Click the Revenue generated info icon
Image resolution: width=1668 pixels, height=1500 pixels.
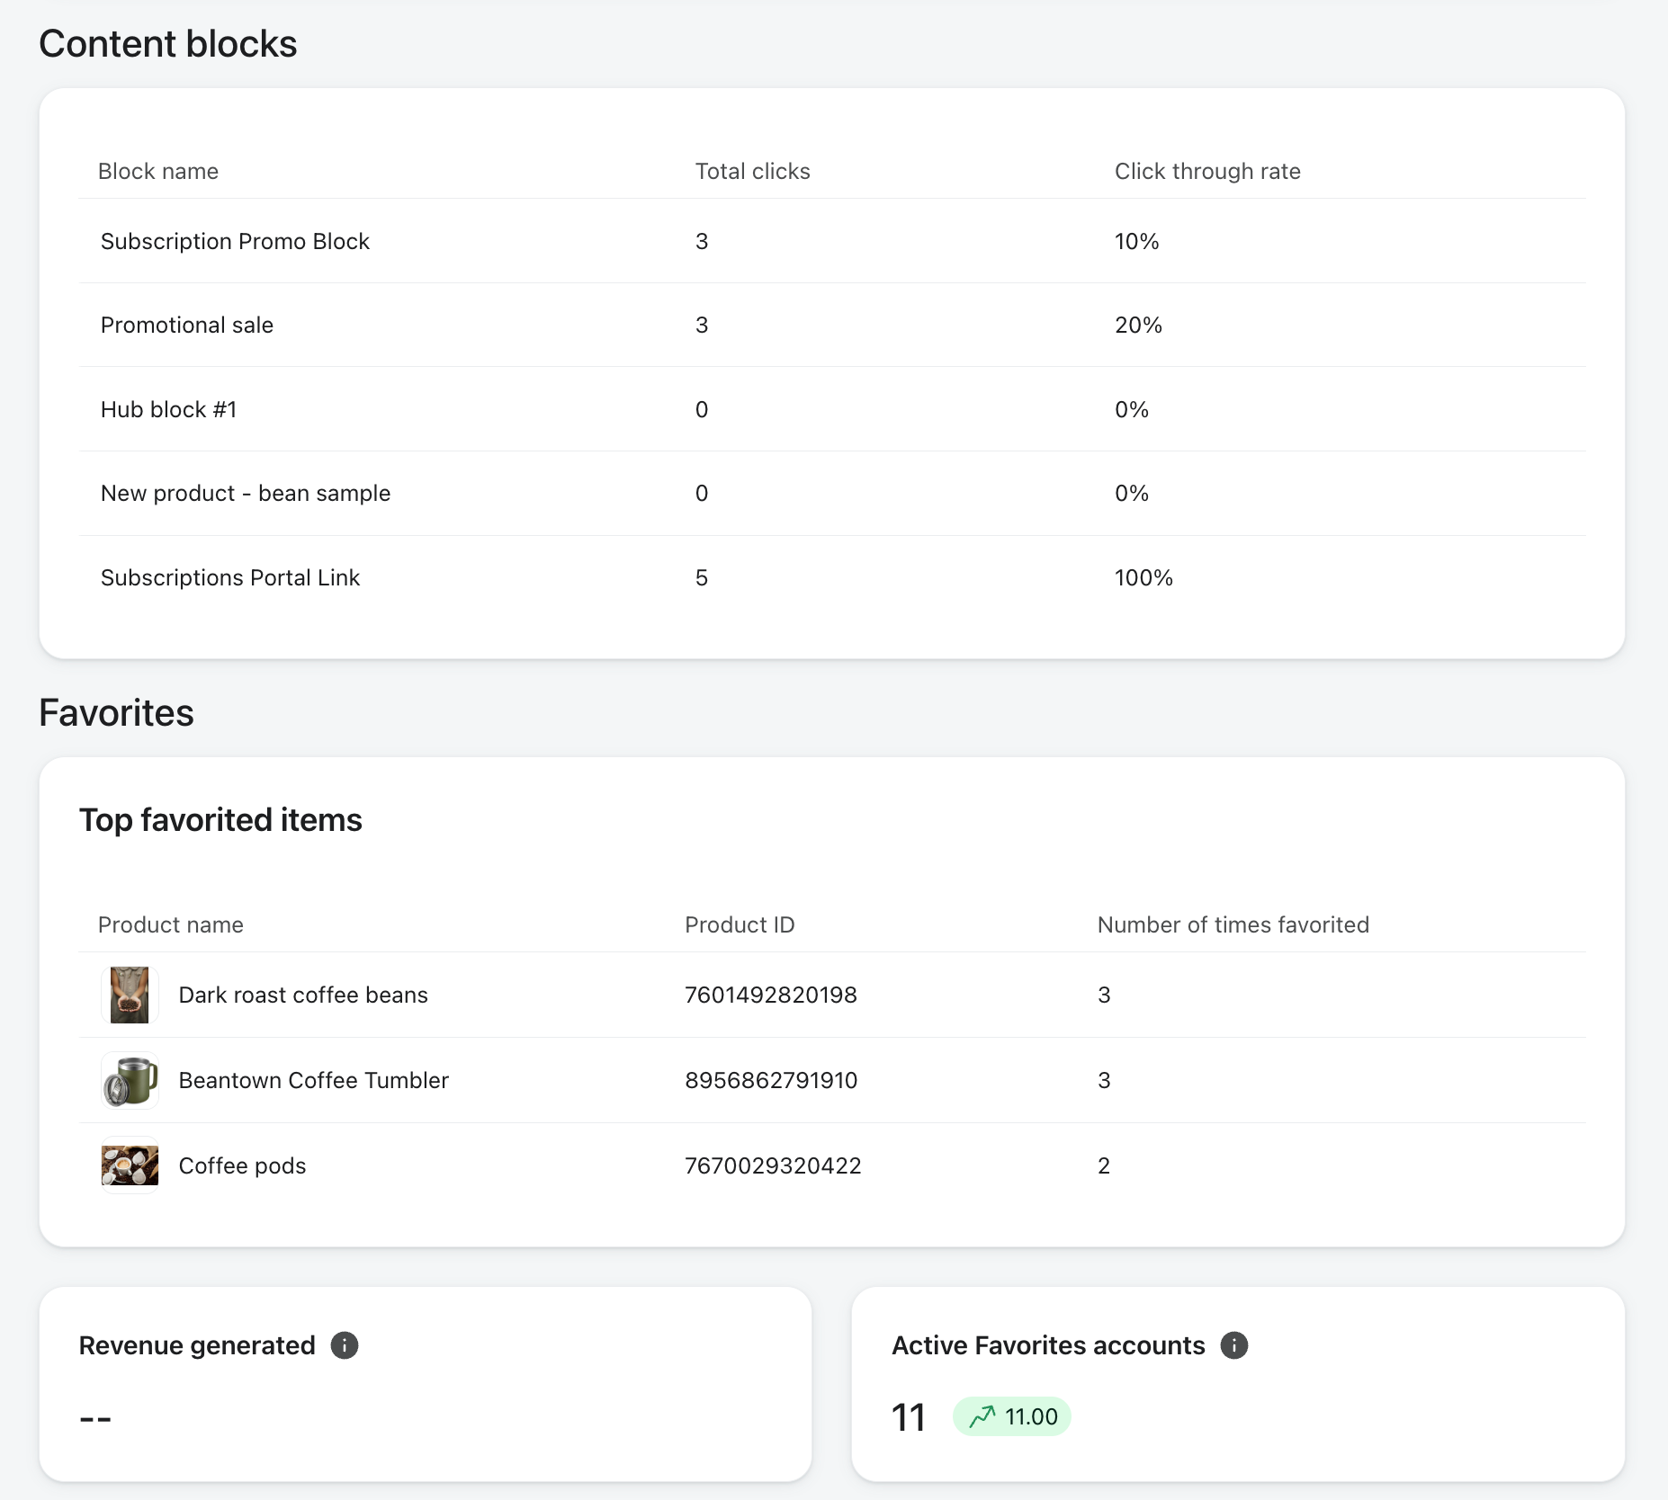pyautogui.click(x=345, y=1345)
